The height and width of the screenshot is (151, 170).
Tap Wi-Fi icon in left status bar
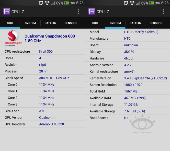coord(47,3)
